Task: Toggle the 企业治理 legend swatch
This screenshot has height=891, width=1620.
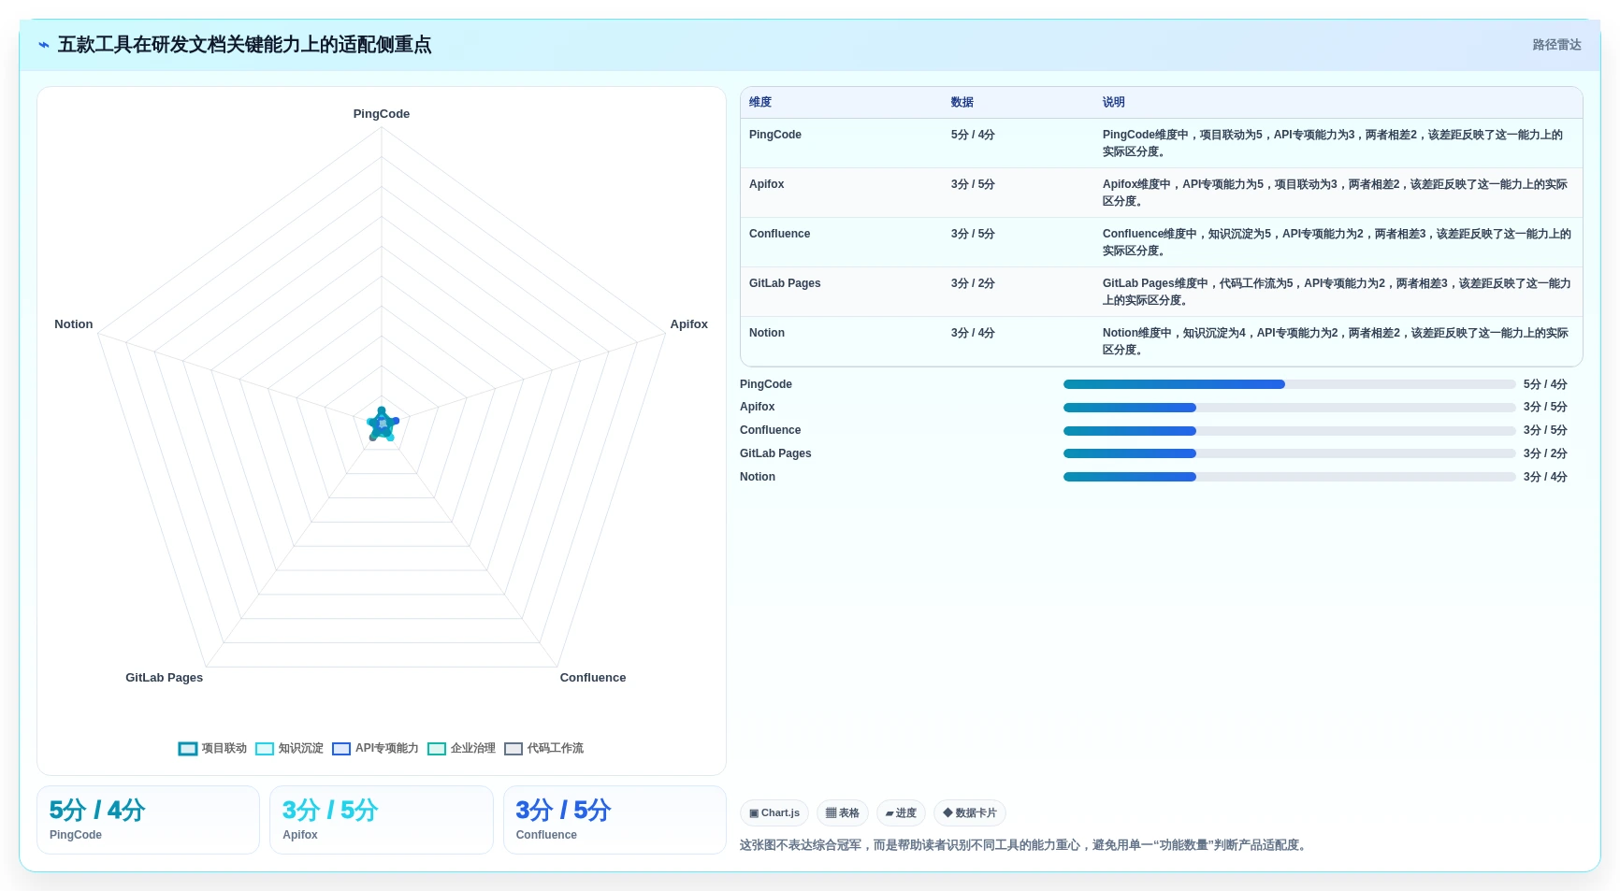Action: 437,749
